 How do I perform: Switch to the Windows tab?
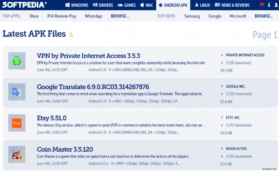coord(76,5)
